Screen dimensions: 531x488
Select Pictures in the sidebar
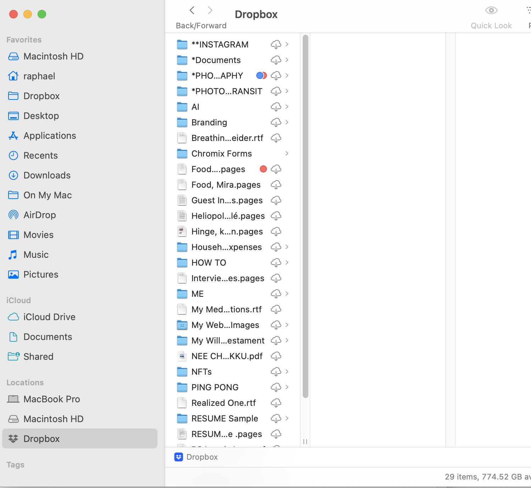pos(80,274)
